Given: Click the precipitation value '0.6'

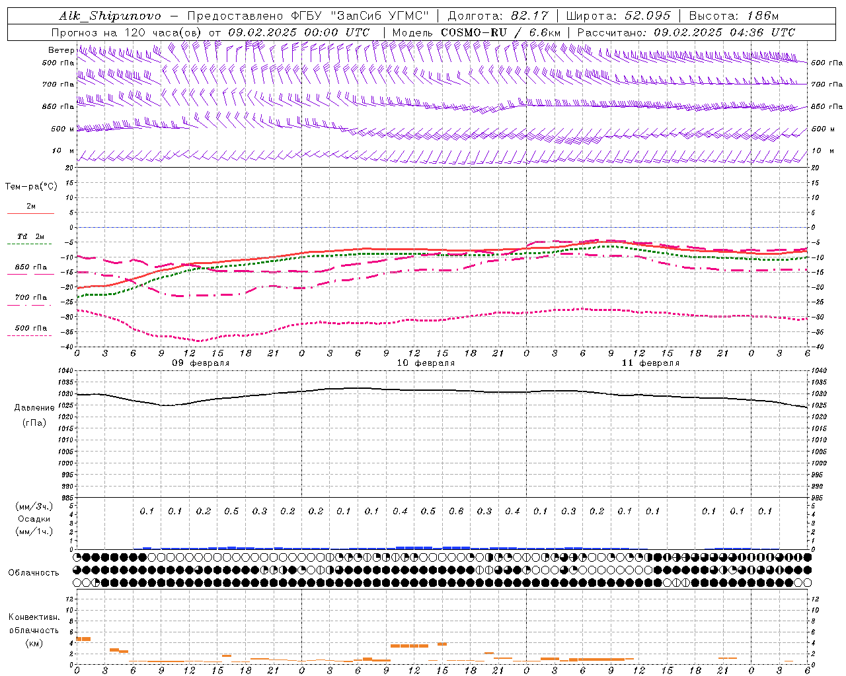Looking at the screenshot, I should click(456, 511).
